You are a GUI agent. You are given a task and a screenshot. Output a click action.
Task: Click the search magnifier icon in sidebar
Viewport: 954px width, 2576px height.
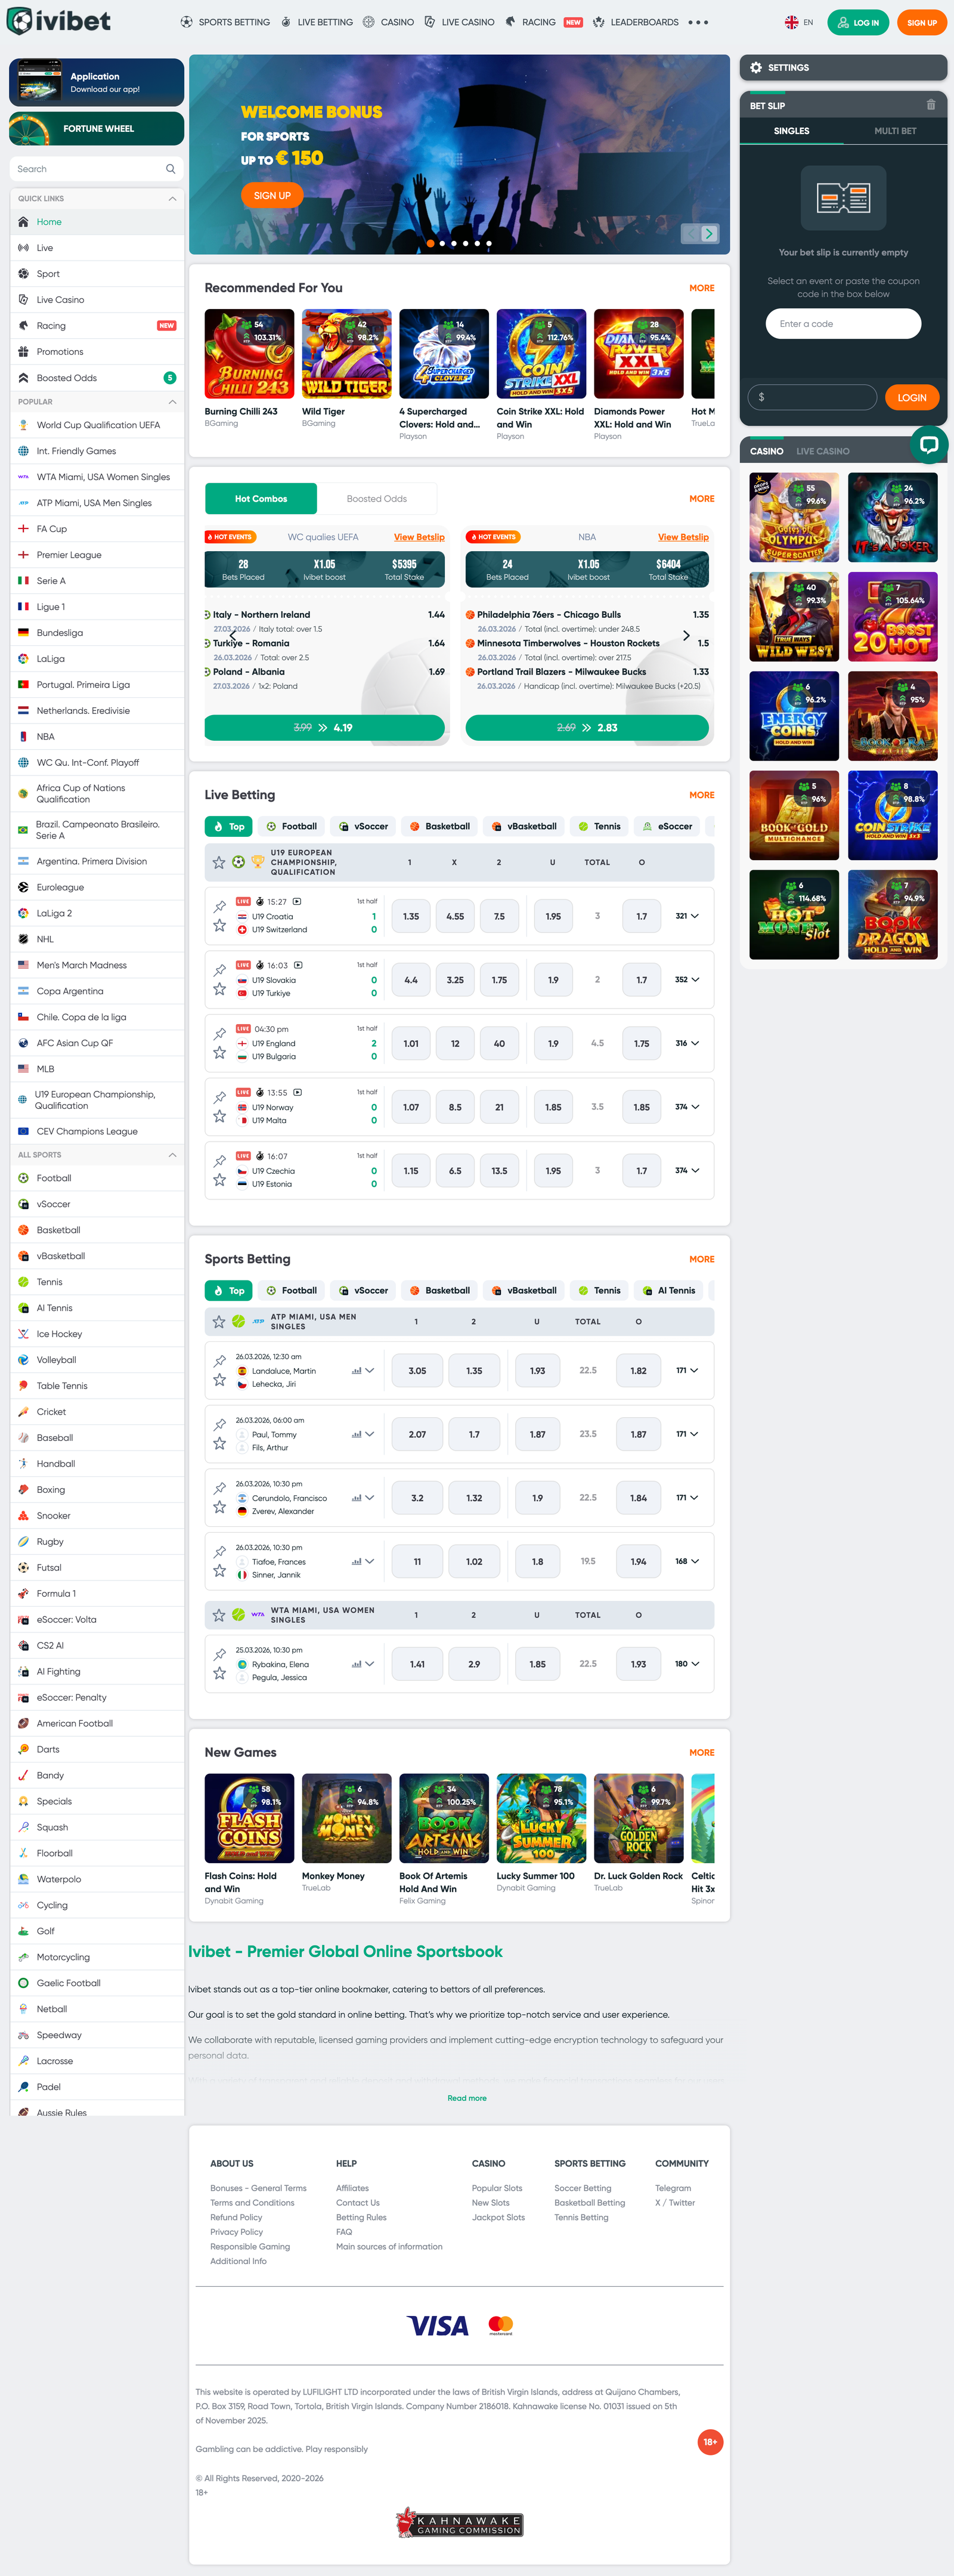pos(170,169)
